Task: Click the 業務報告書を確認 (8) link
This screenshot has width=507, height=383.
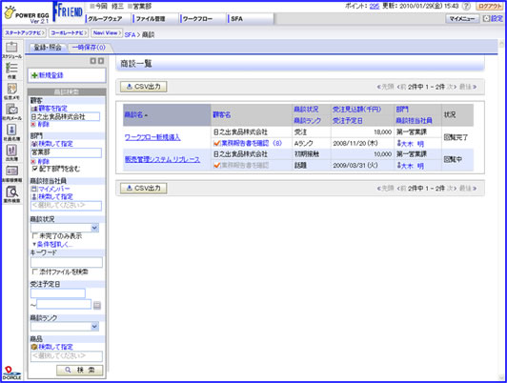Action: click(x=252, y=143)
